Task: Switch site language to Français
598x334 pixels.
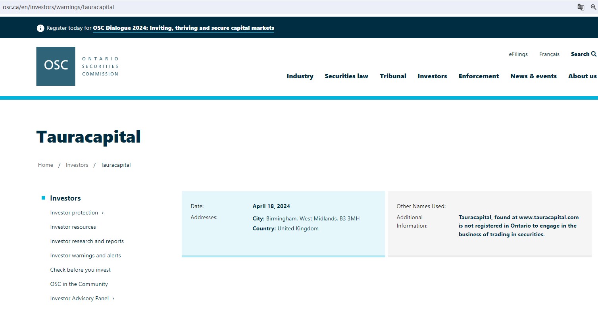Action: (x=549, y=54)
